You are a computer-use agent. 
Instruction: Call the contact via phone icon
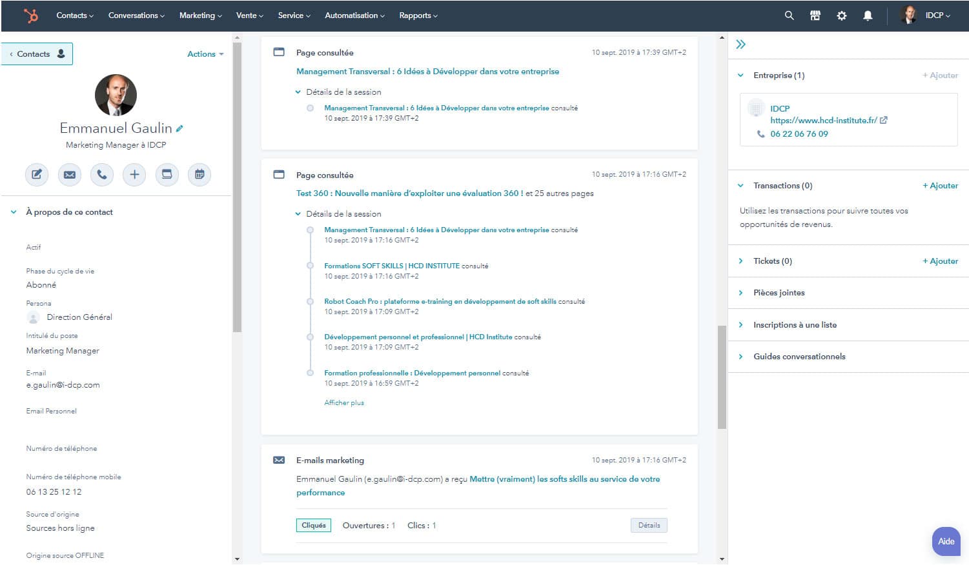102,174
